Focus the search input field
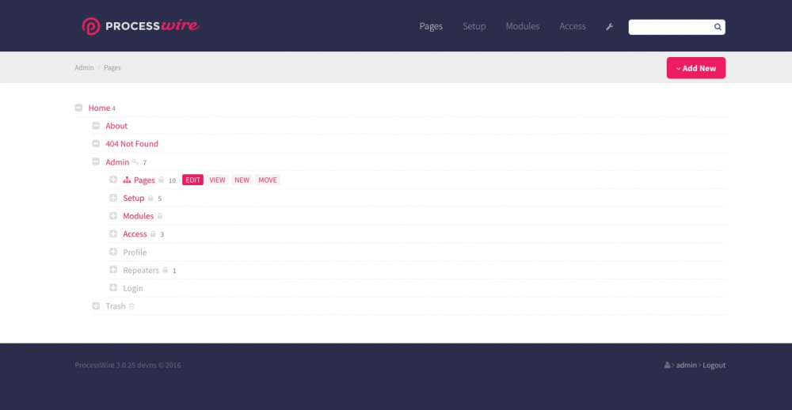This screenshot has width=792, height=410. point(670,27)
